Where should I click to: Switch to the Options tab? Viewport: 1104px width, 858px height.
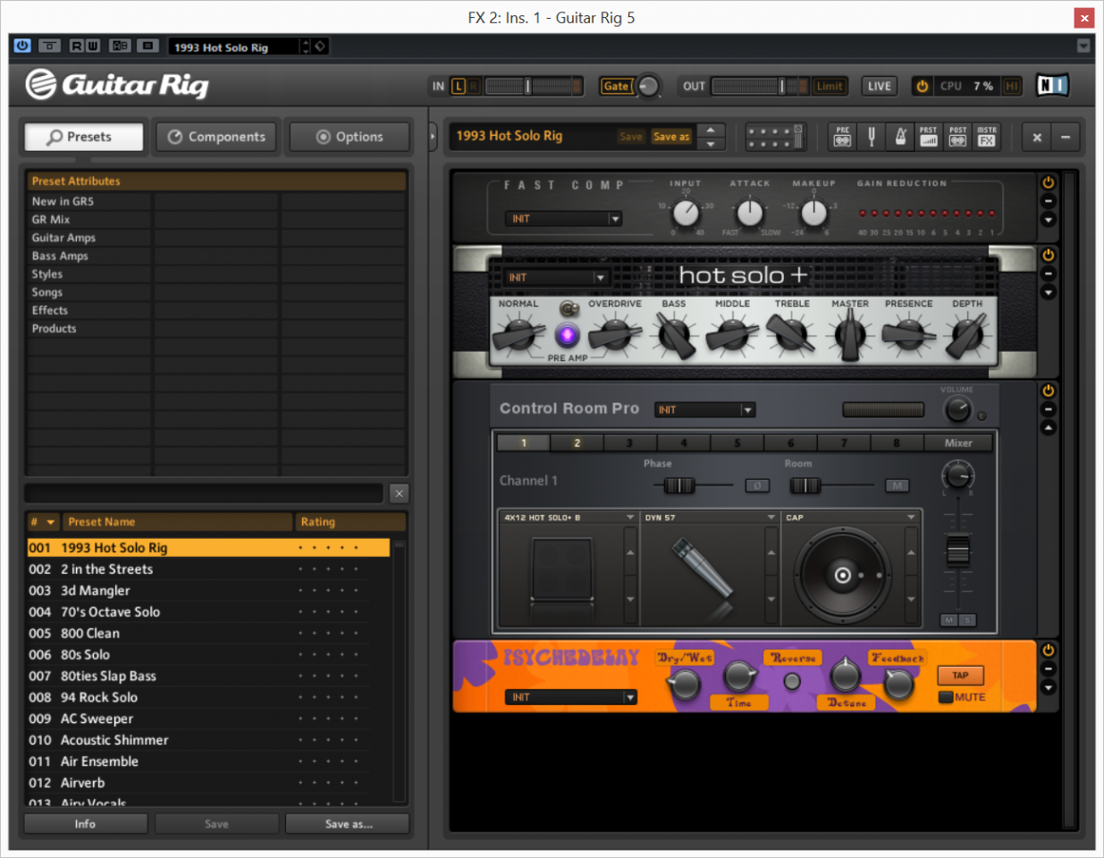(350, 137)
